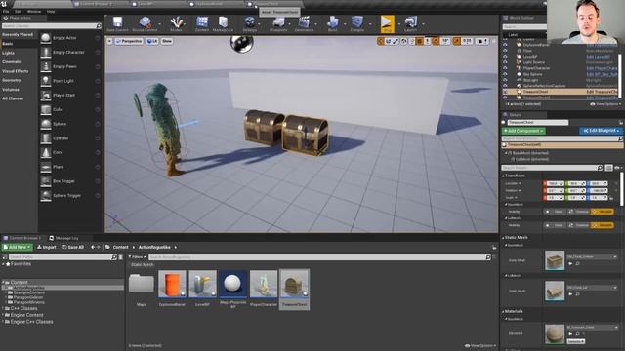This screenshot has height=351, width=625.
Task: Open the viewport Show dropdown
Action: pyautogui.click(x=167, y=41)
